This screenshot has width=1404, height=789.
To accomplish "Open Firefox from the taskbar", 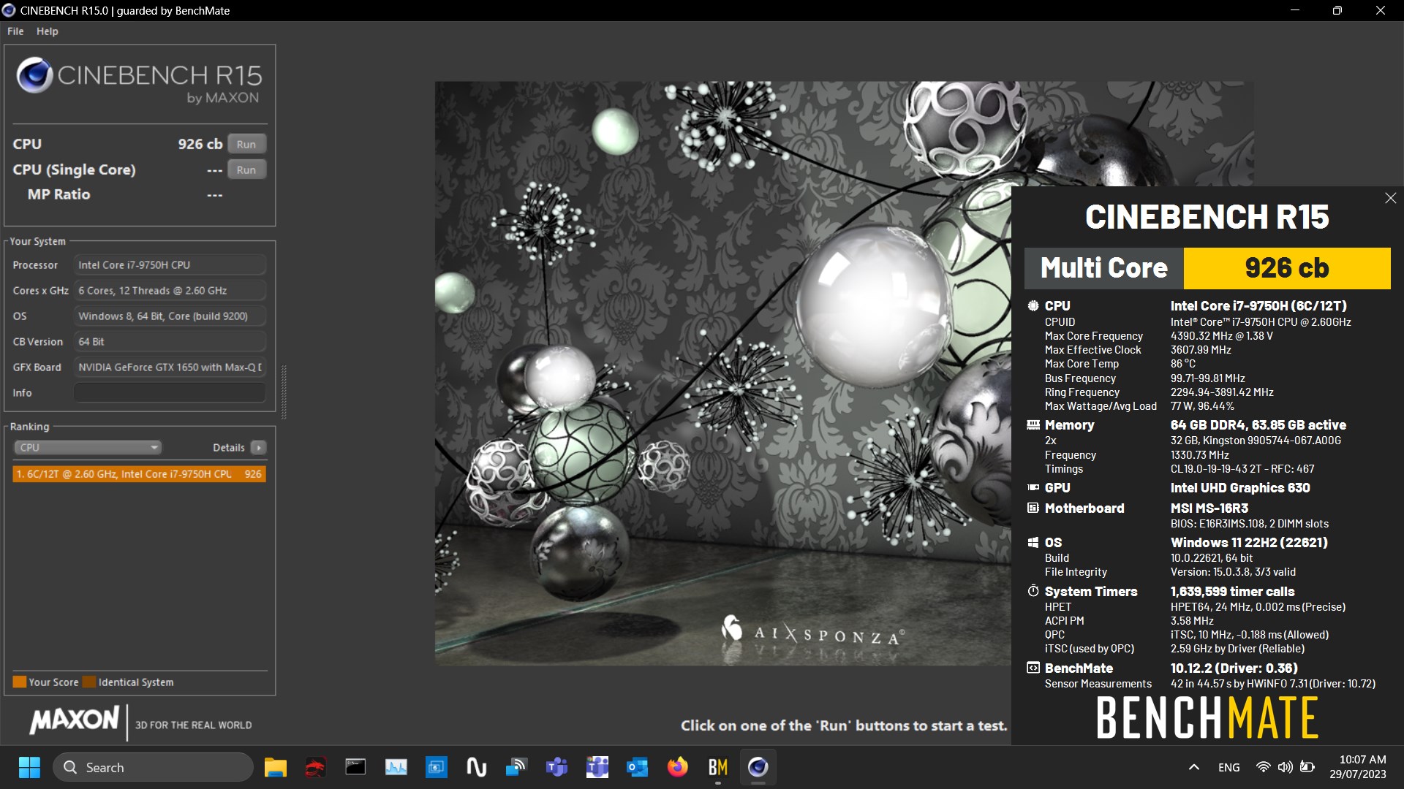I will (677, 767).
